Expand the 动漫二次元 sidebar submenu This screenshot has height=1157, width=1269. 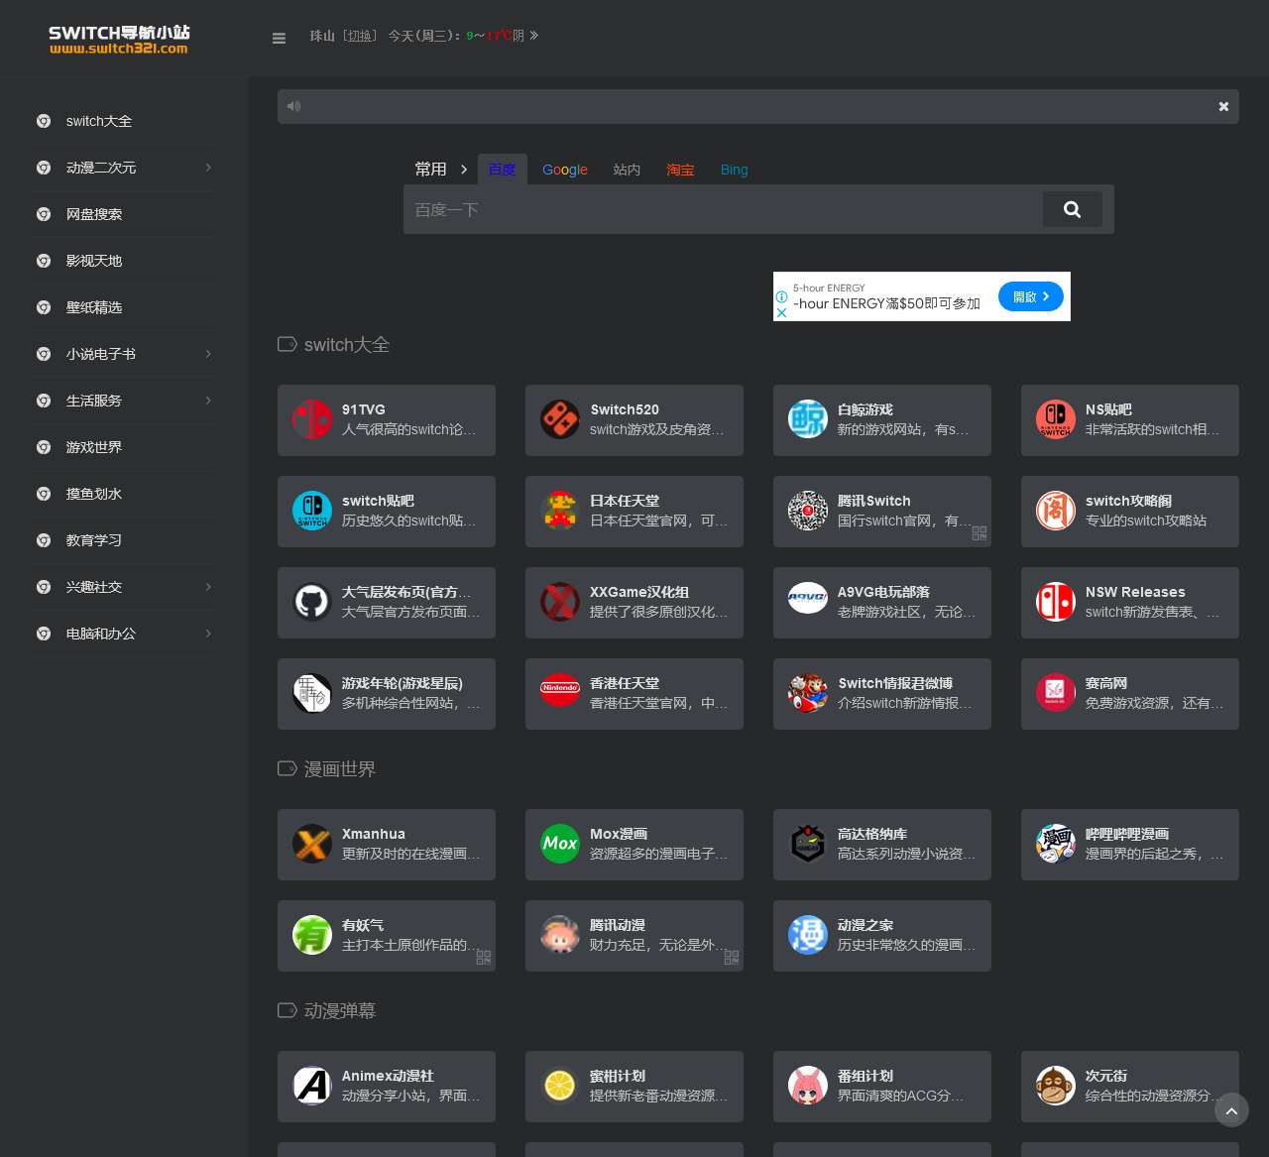[208, 168]
